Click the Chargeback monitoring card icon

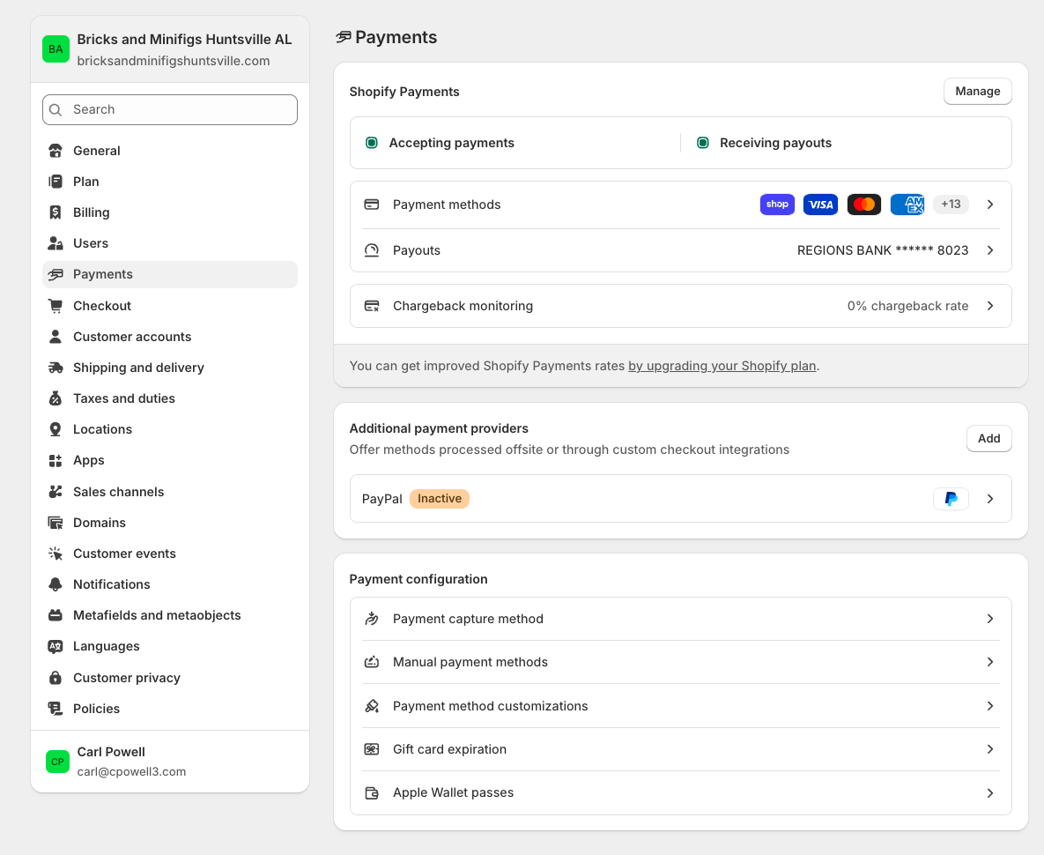click(372, 306)
